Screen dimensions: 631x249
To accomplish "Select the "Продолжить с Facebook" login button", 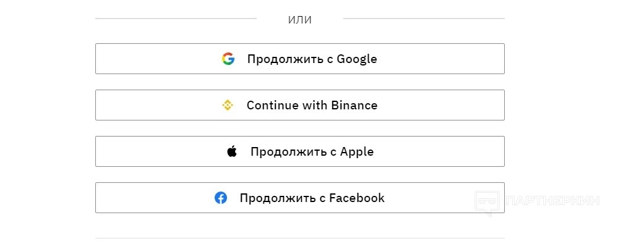I will [299, 198].
